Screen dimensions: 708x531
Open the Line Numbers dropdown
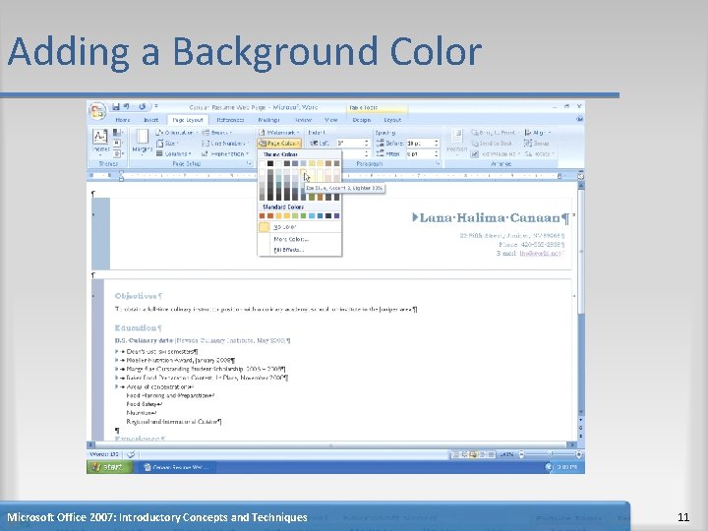tap(225, 144)
